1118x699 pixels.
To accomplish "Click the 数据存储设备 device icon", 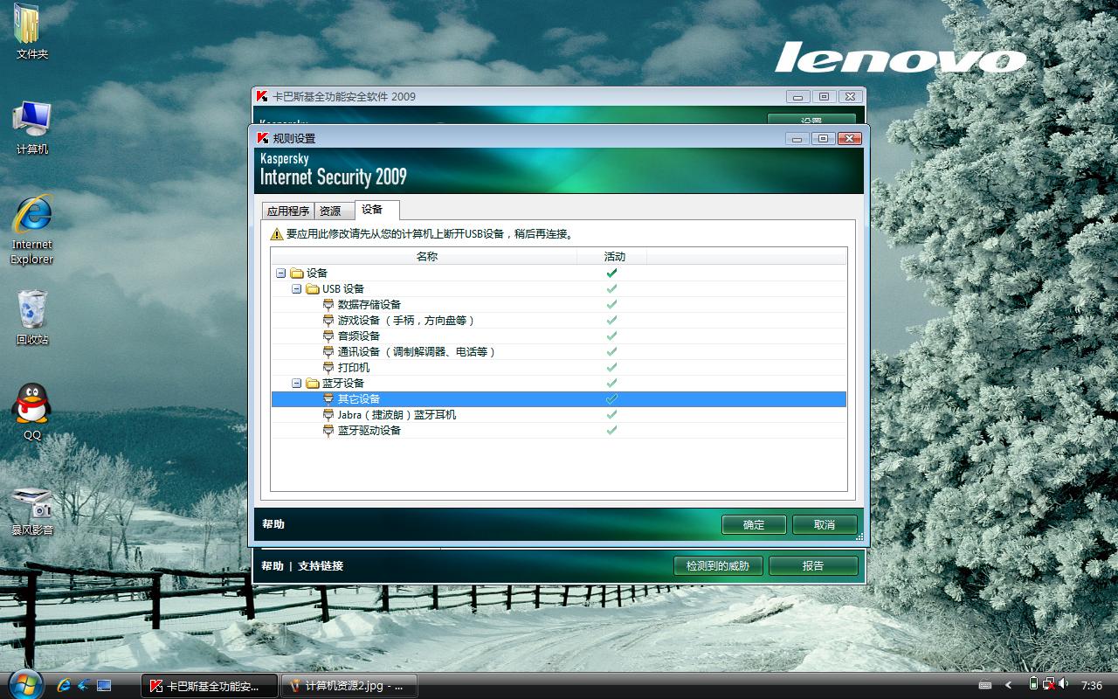I will coord(328,305).
